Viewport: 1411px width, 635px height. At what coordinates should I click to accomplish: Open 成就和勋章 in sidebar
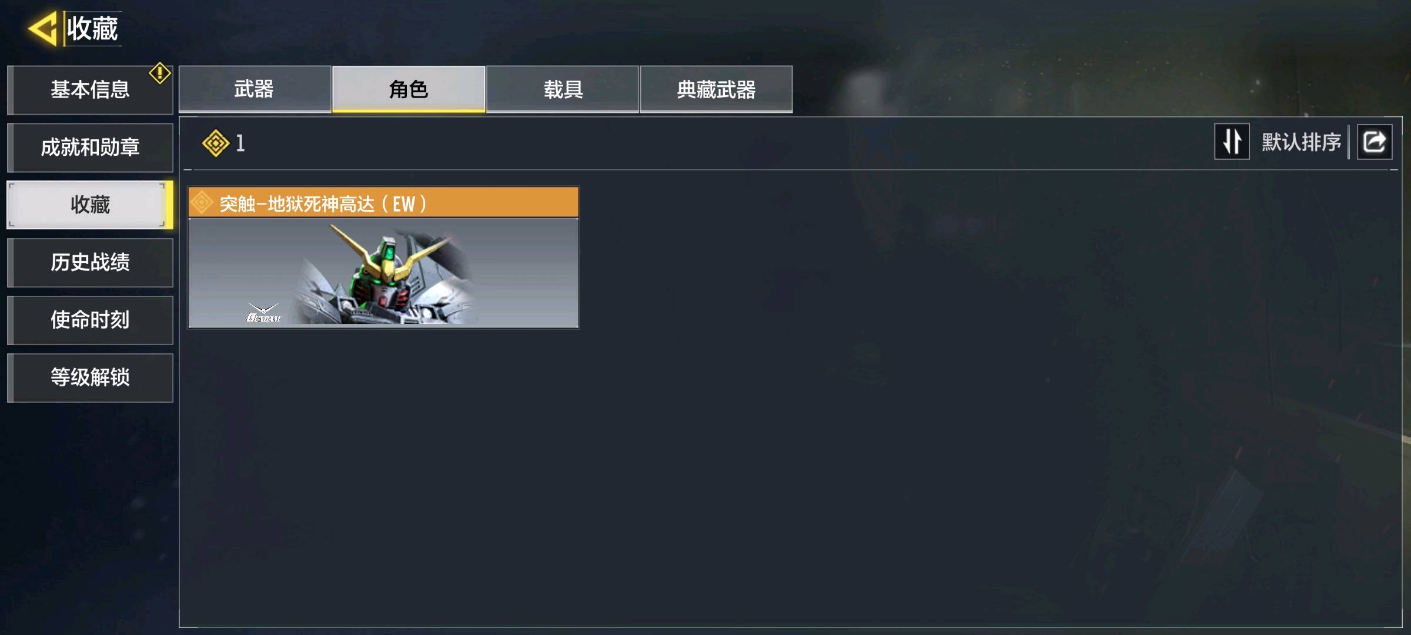pyautogui.click(x=90, y=147)
